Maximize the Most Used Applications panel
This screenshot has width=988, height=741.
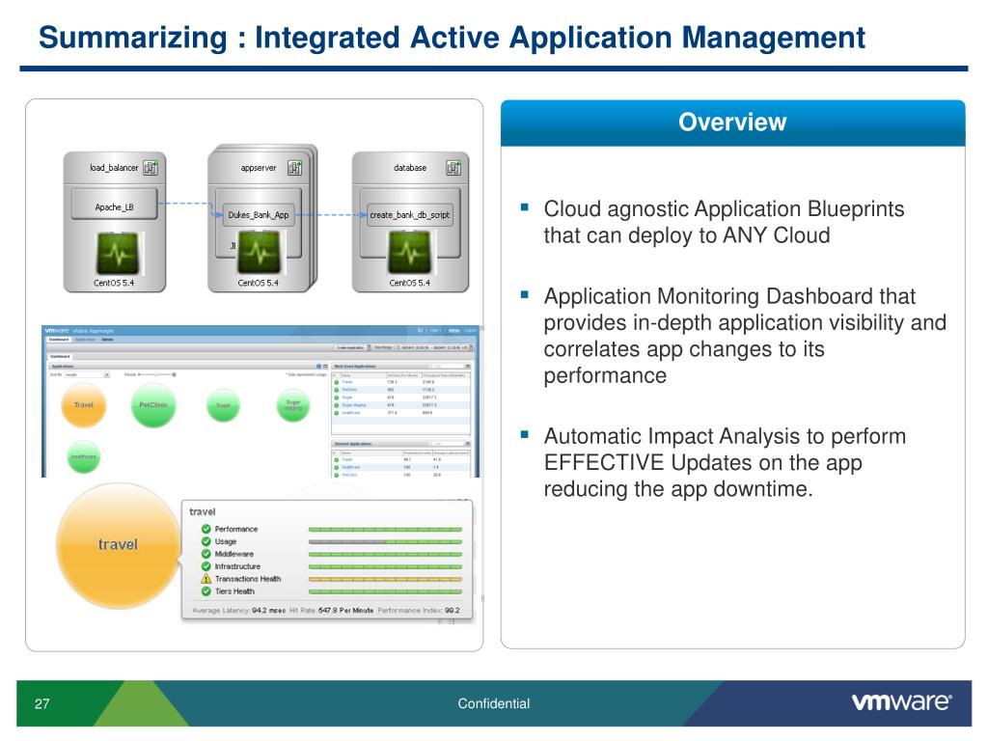pos(468,366)
